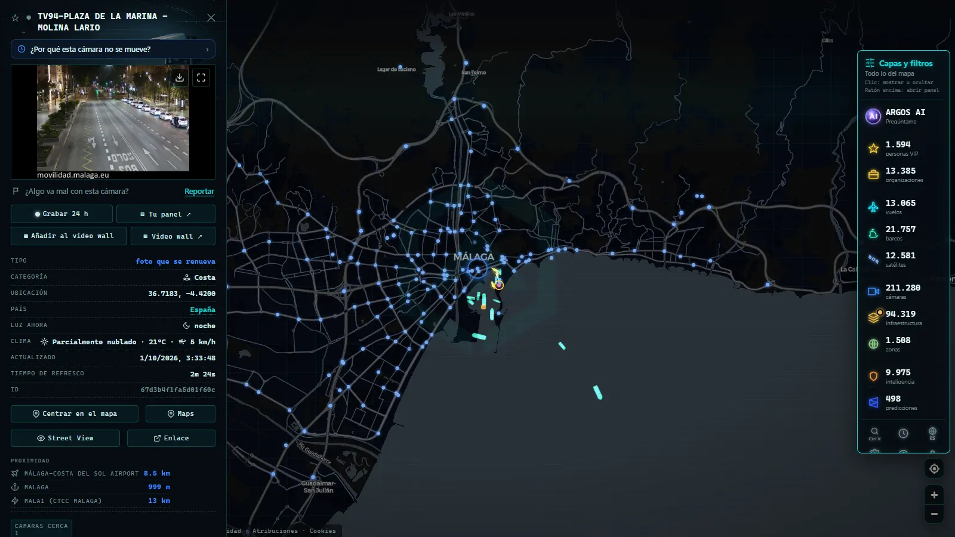Toggle personas VIP layer
This screenshot has height=537, width=955.
(904, 149)
